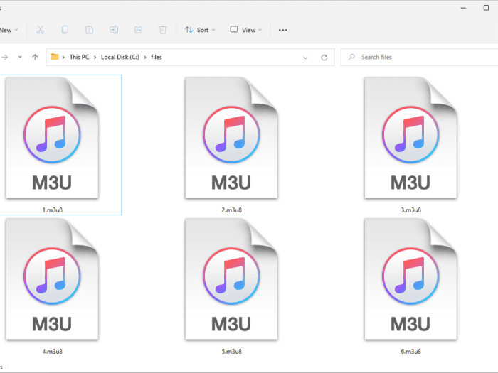
Task: Click This PC in the breadcrumb path
Action: tap(80, 57)
